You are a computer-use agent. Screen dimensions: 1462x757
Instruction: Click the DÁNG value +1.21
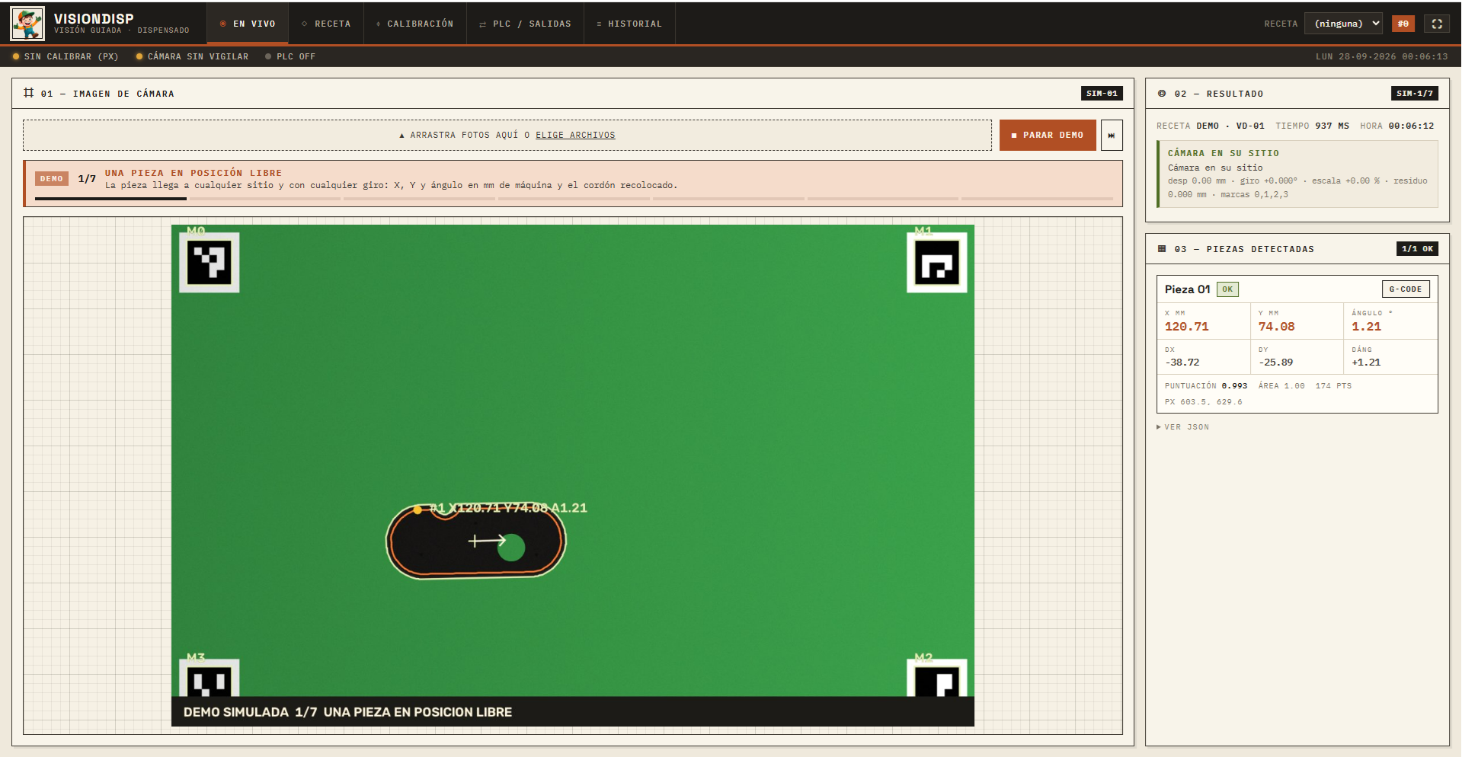click(x=1366, y=363)
